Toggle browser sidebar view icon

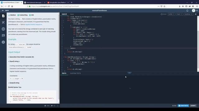click(186, 6)
